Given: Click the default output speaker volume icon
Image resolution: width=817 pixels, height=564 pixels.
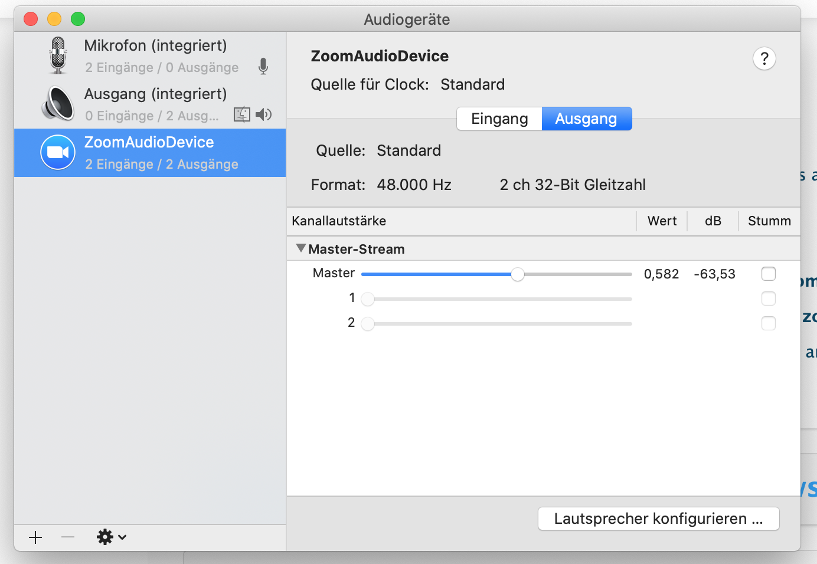Looking at the screenshot, I should [264, 114].
